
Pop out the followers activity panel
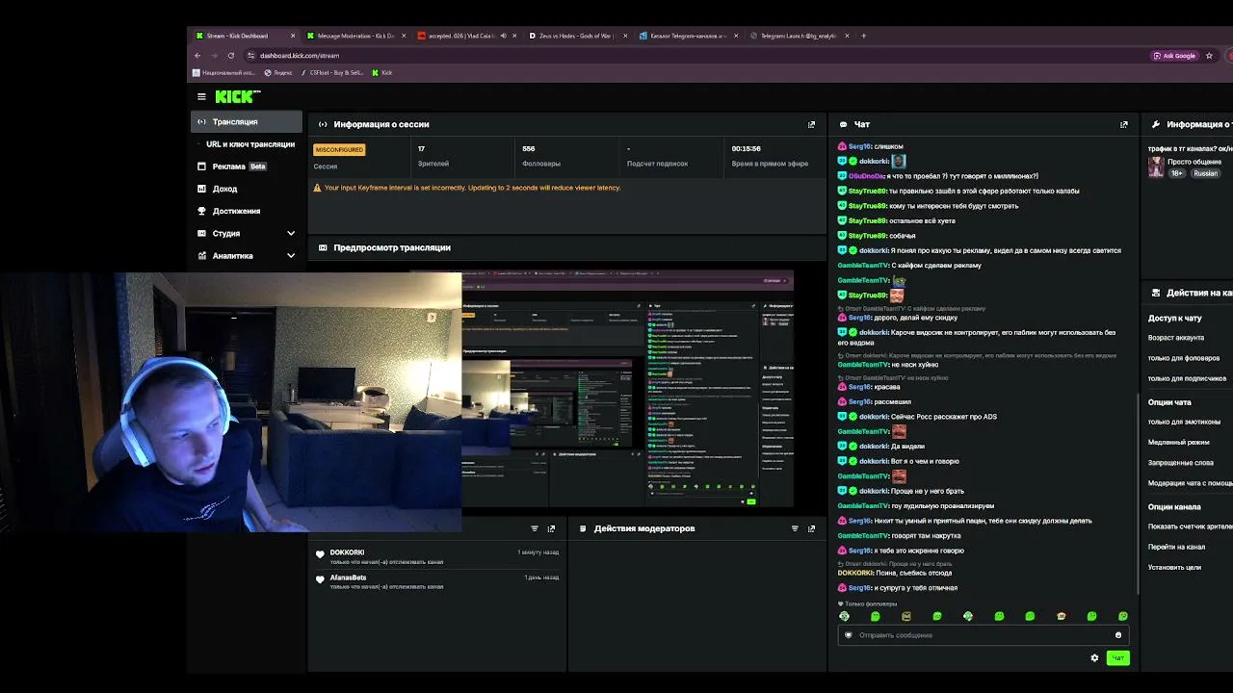[x=551, y=528]
